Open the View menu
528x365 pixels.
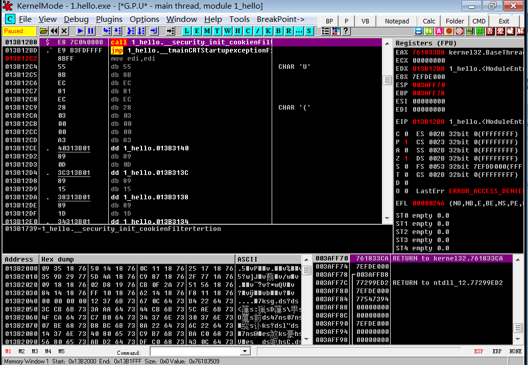(47, 19)
